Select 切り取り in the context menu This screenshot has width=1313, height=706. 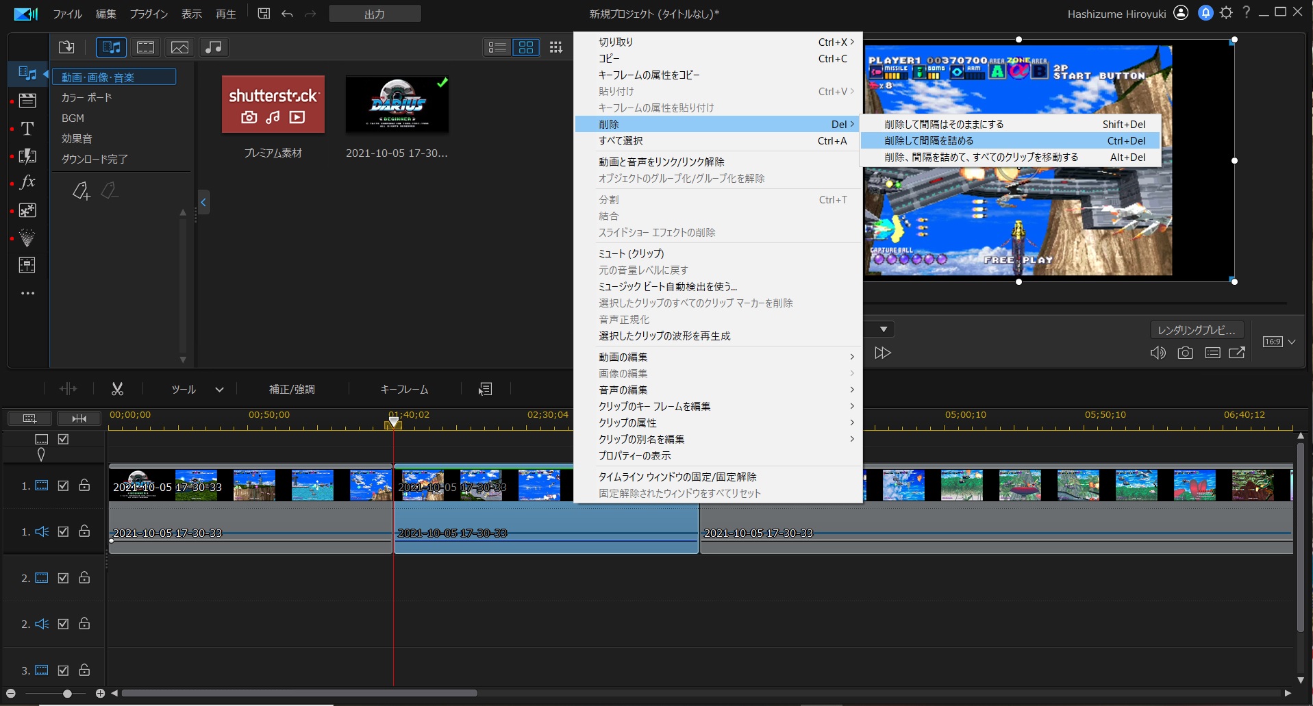(x=718, y=42)
